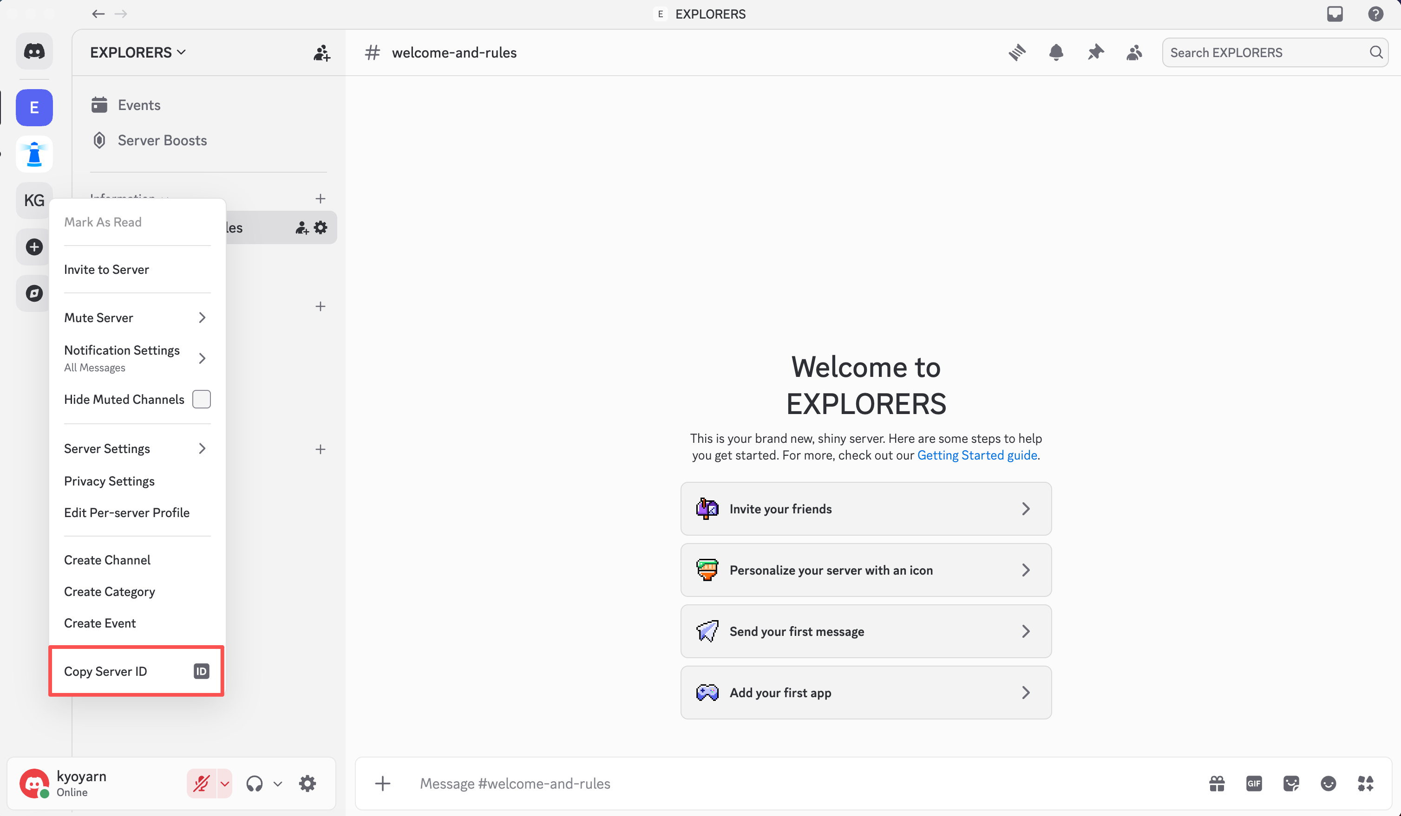Open Discord direct messages home icon
Viewport: 1401px width, 816px height.
click(34, 52)
